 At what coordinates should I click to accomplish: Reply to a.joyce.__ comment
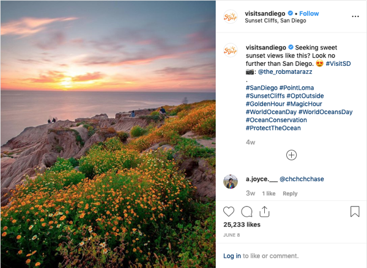290,194
